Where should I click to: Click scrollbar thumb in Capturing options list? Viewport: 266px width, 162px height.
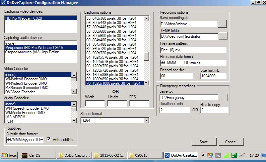(x=146, y=56)
